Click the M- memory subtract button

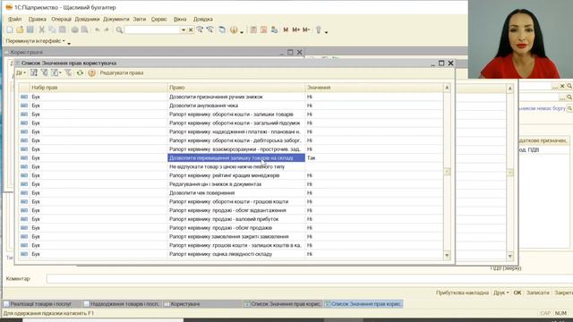306,30
